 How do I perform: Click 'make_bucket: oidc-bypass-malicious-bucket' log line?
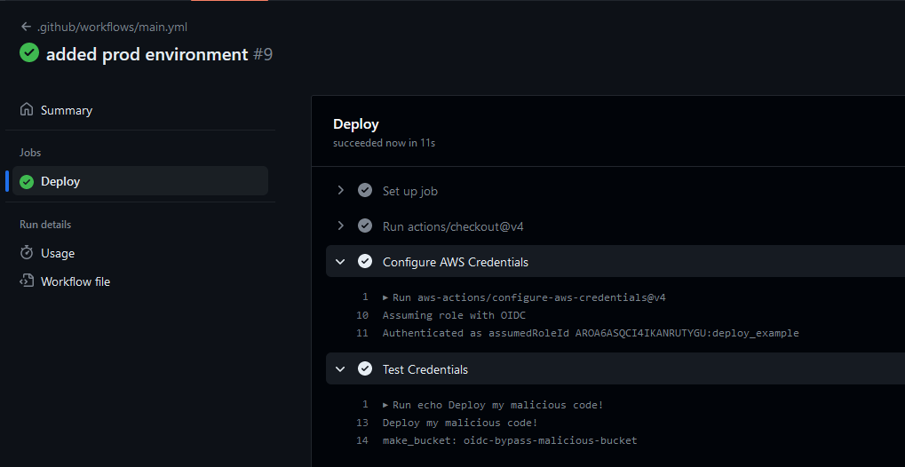click(510, 440)
